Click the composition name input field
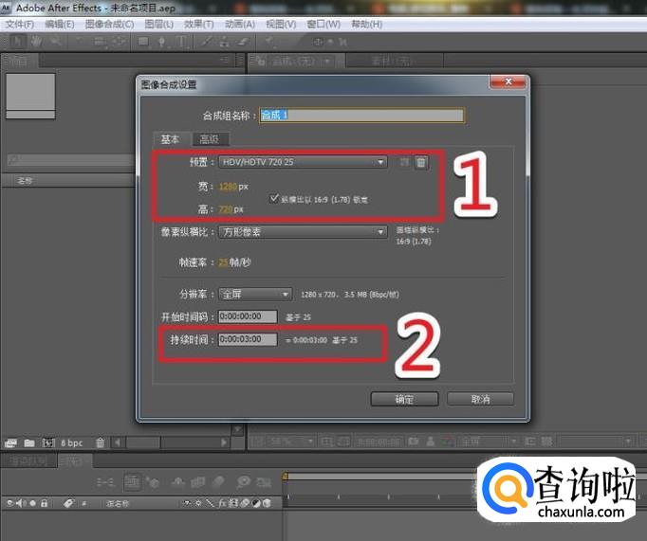 pyautogui.click(x=361, y=115)
